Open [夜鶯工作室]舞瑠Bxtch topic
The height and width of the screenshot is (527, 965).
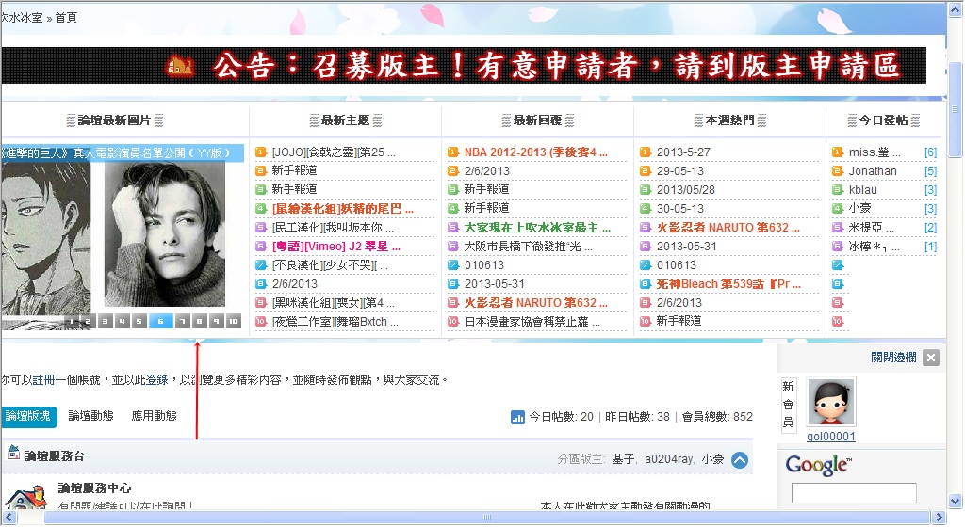pos(335,322)
